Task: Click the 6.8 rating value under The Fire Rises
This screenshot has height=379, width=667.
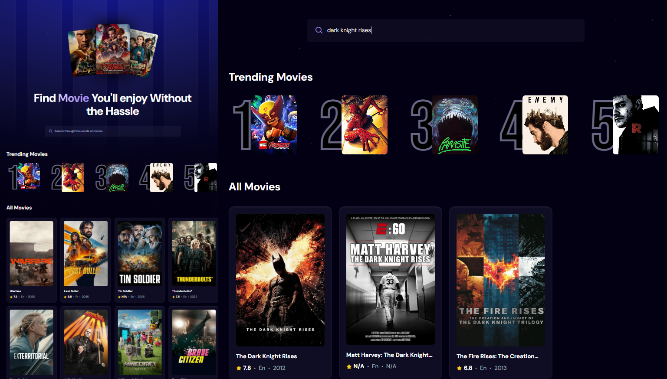Action: 468,368
